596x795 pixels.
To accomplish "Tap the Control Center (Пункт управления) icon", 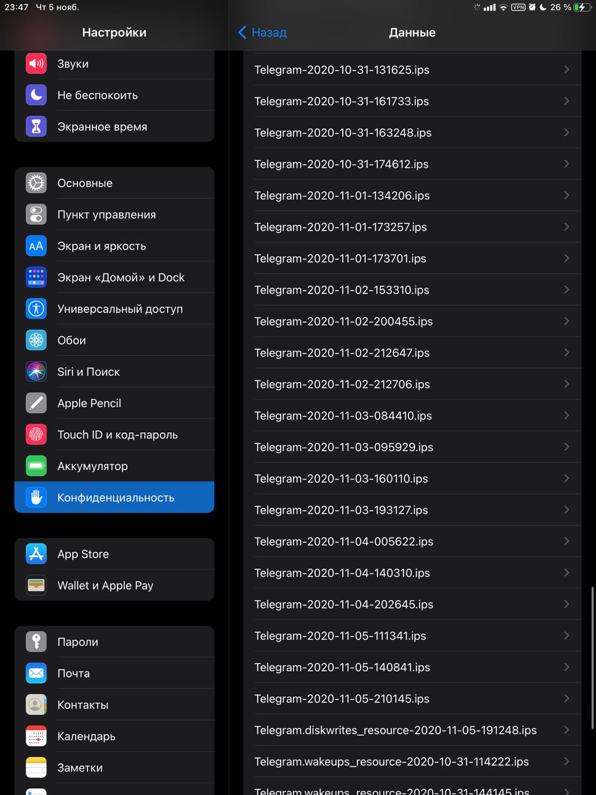I will point(36,214).
